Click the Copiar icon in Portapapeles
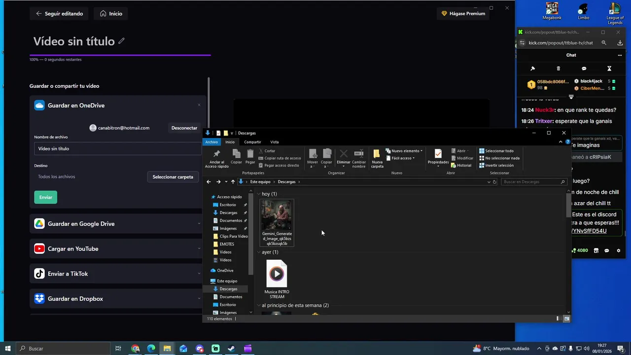 (x=236, y=154)
